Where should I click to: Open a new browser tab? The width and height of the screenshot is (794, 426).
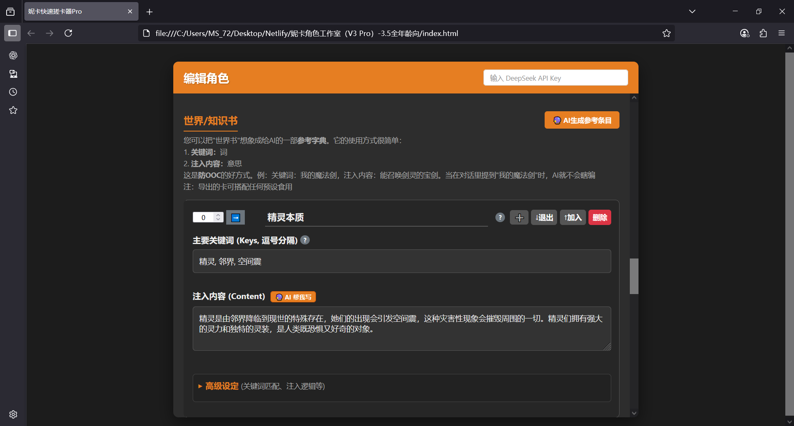tap(149, 12)
